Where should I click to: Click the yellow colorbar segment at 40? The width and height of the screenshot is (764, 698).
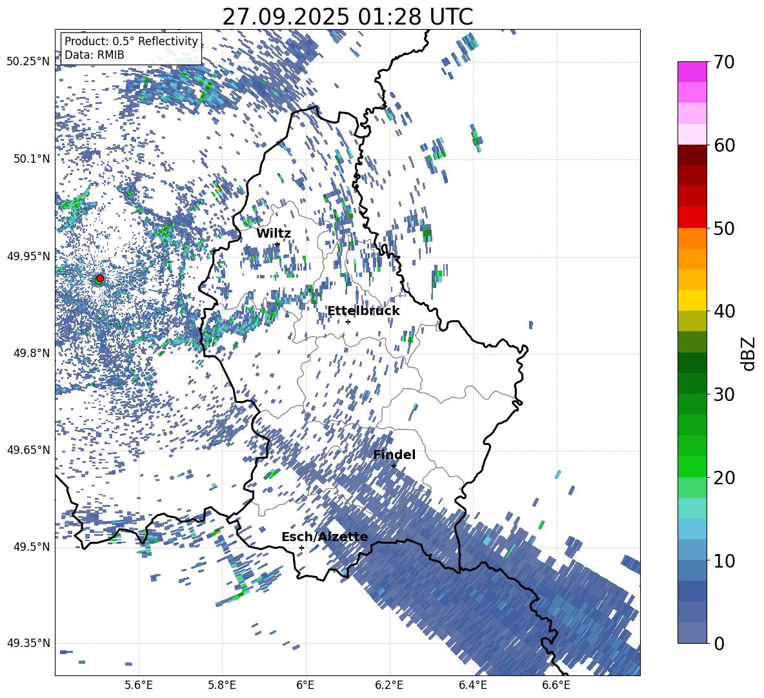(x=692, y=300)
